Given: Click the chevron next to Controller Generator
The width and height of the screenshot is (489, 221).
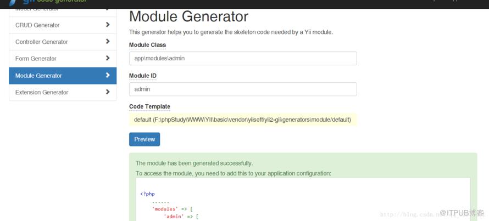Looking at the screenshot, I should point(108,41).
